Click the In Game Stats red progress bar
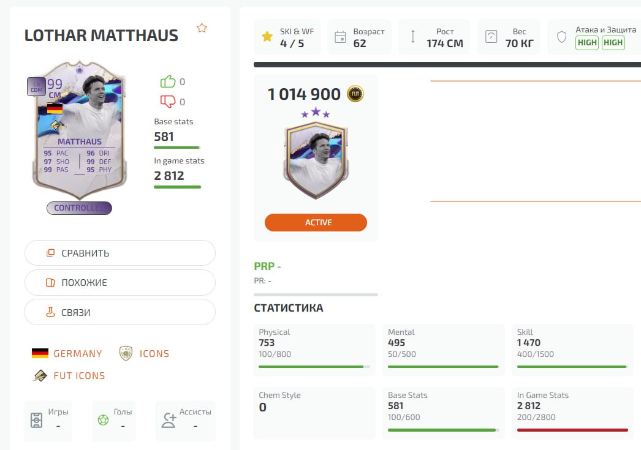This screenshot has height=450, width=641. 572,430
